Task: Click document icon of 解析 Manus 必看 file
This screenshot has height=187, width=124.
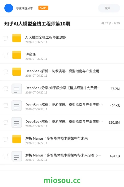Action: (17, 156)
